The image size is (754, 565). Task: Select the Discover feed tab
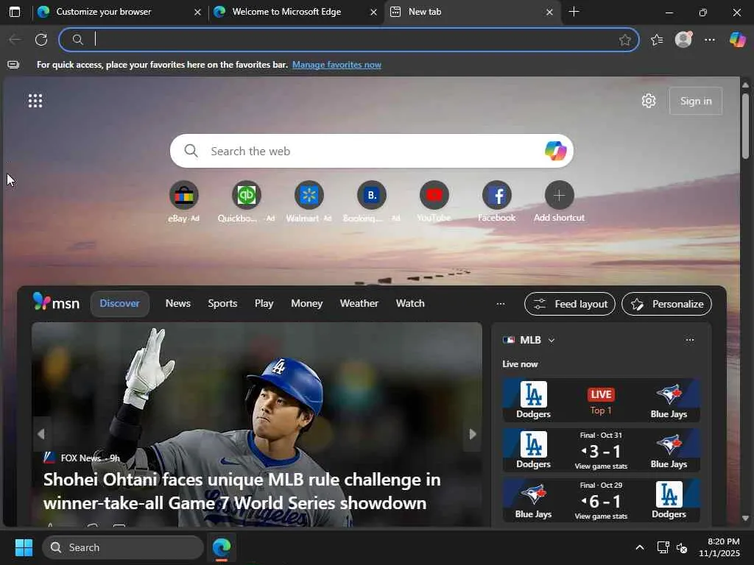point(120,304)
